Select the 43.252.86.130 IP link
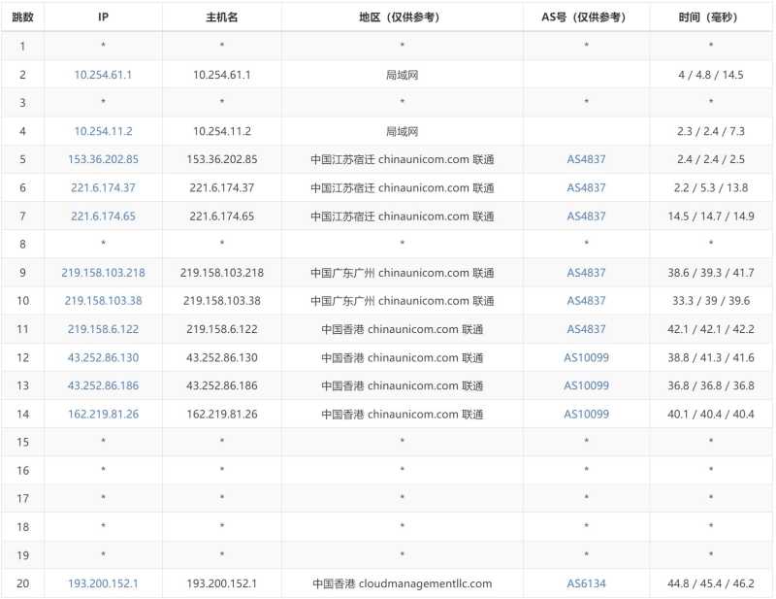 [x=102, y=357]
